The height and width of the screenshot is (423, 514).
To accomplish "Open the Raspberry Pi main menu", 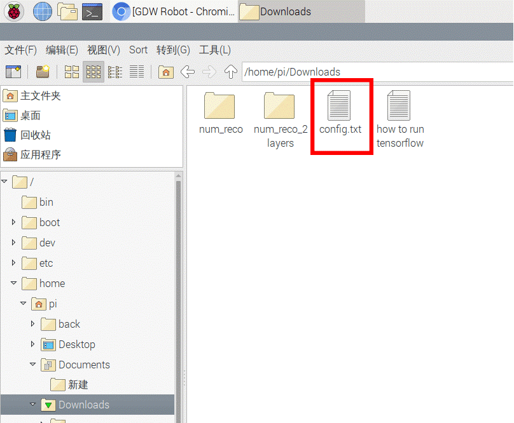I will click(x=14, y=11).
